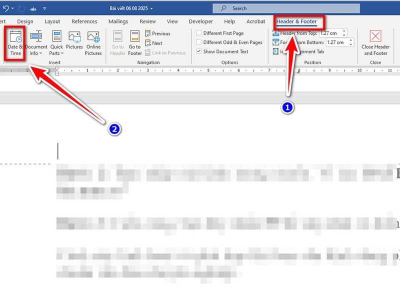Open the document title dropdown

pos(151,8)
